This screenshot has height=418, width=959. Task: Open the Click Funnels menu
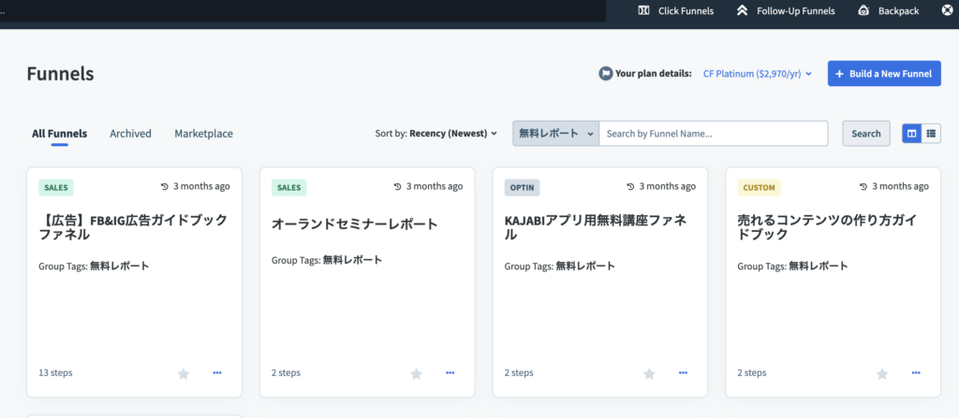675,10
